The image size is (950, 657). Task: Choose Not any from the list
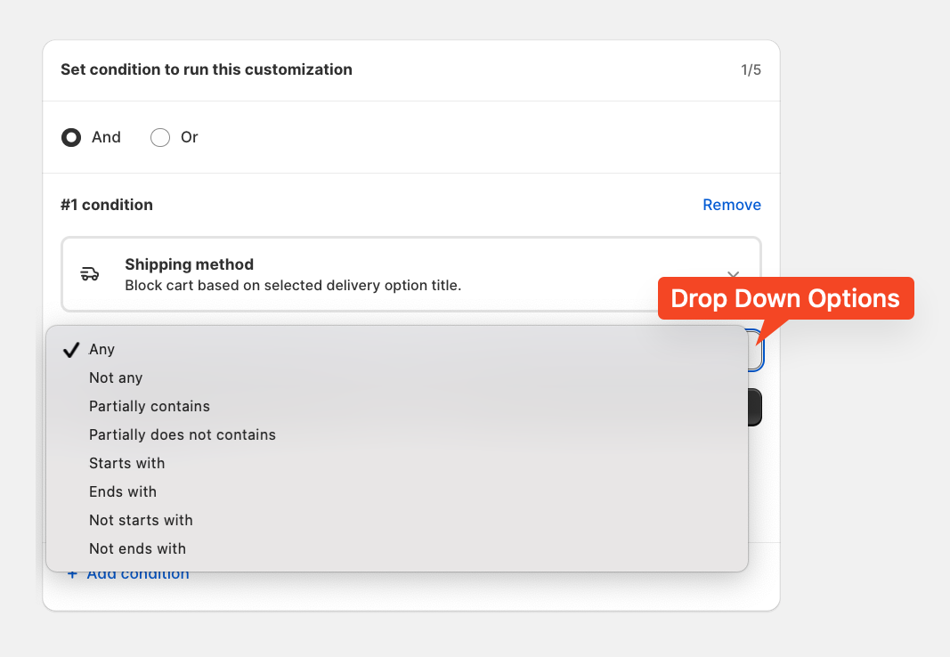click(116, 378)
